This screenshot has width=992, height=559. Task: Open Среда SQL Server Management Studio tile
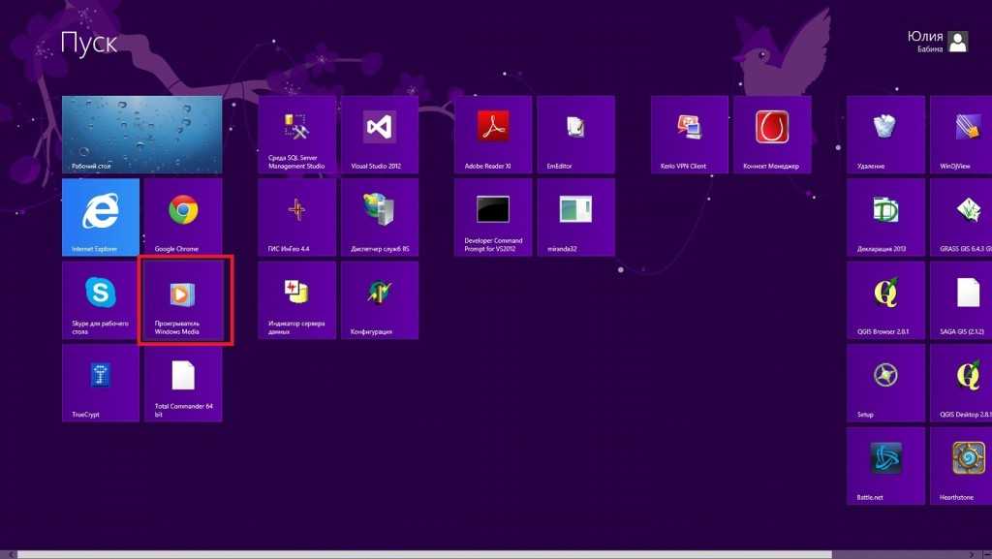click(x=296, y=135)
